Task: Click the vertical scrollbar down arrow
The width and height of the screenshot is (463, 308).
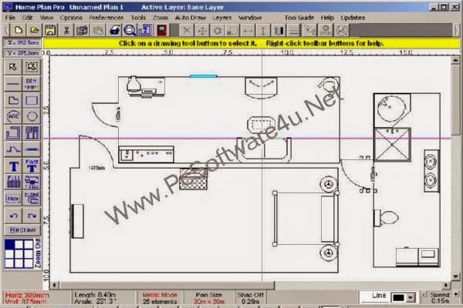Action: click(455, 276)
